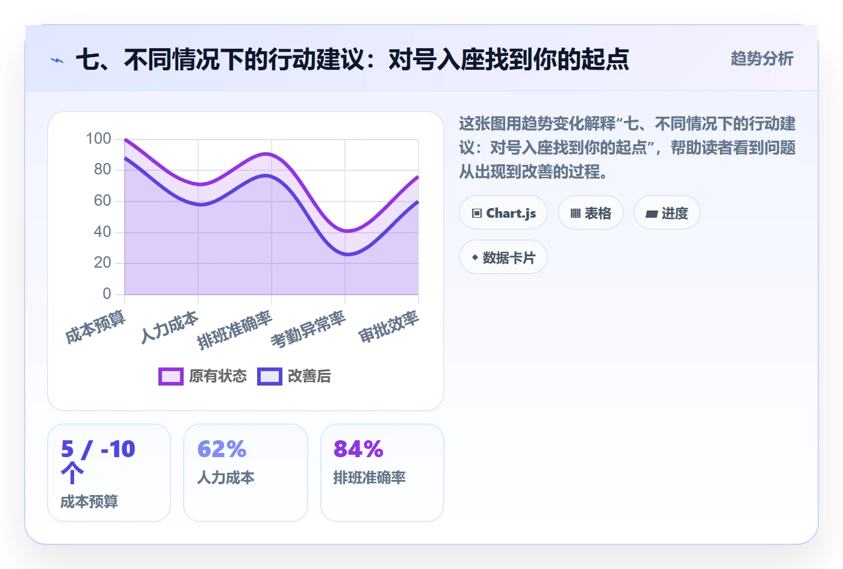Image resolution: width=843 pixels, height=569 pixels.
Task: Select the 数据卡片 tag chip
Action: point(503,257)
